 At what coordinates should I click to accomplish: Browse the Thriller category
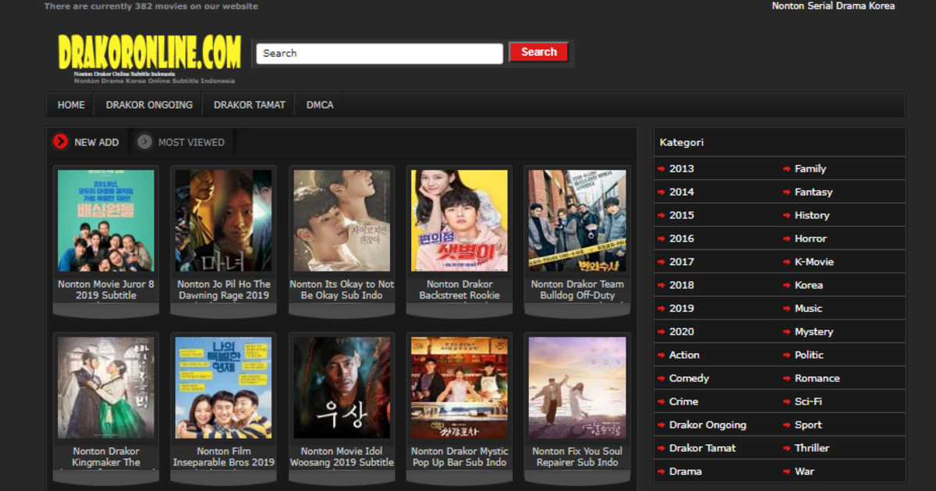pyautogui.click(x=812, y=448)
